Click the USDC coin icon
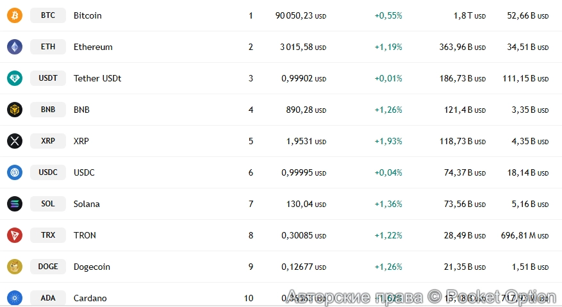The width and height of the screenshot is (562, 307). (x=15, y=172)
